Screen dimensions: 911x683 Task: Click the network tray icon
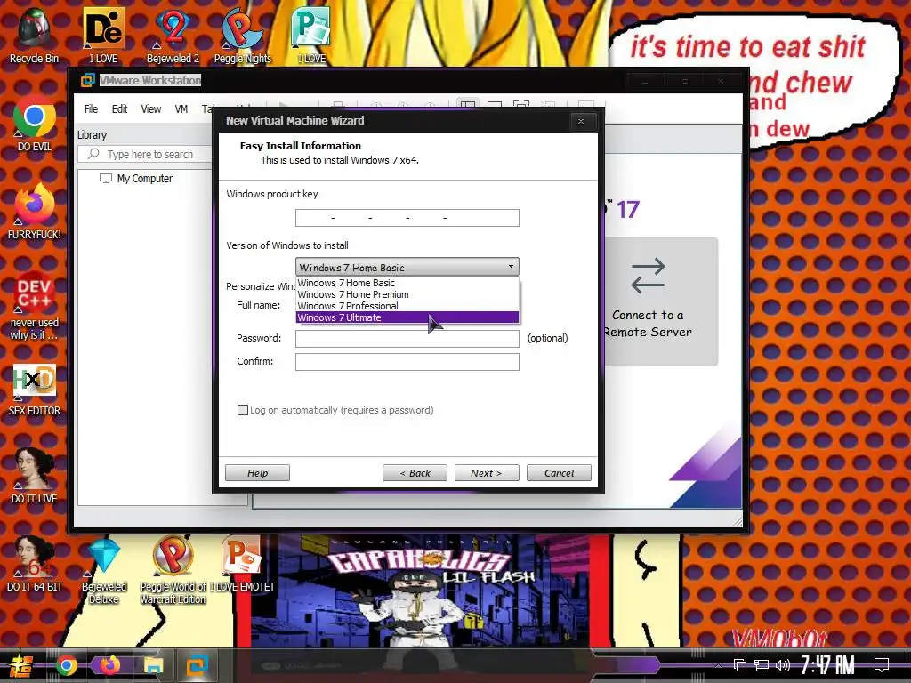[x=762, y=665]
